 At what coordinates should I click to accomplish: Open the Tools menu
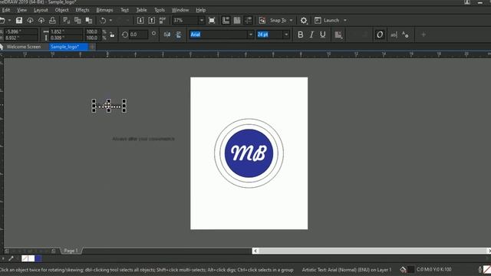pyautogui.click(x=160, y=10)
